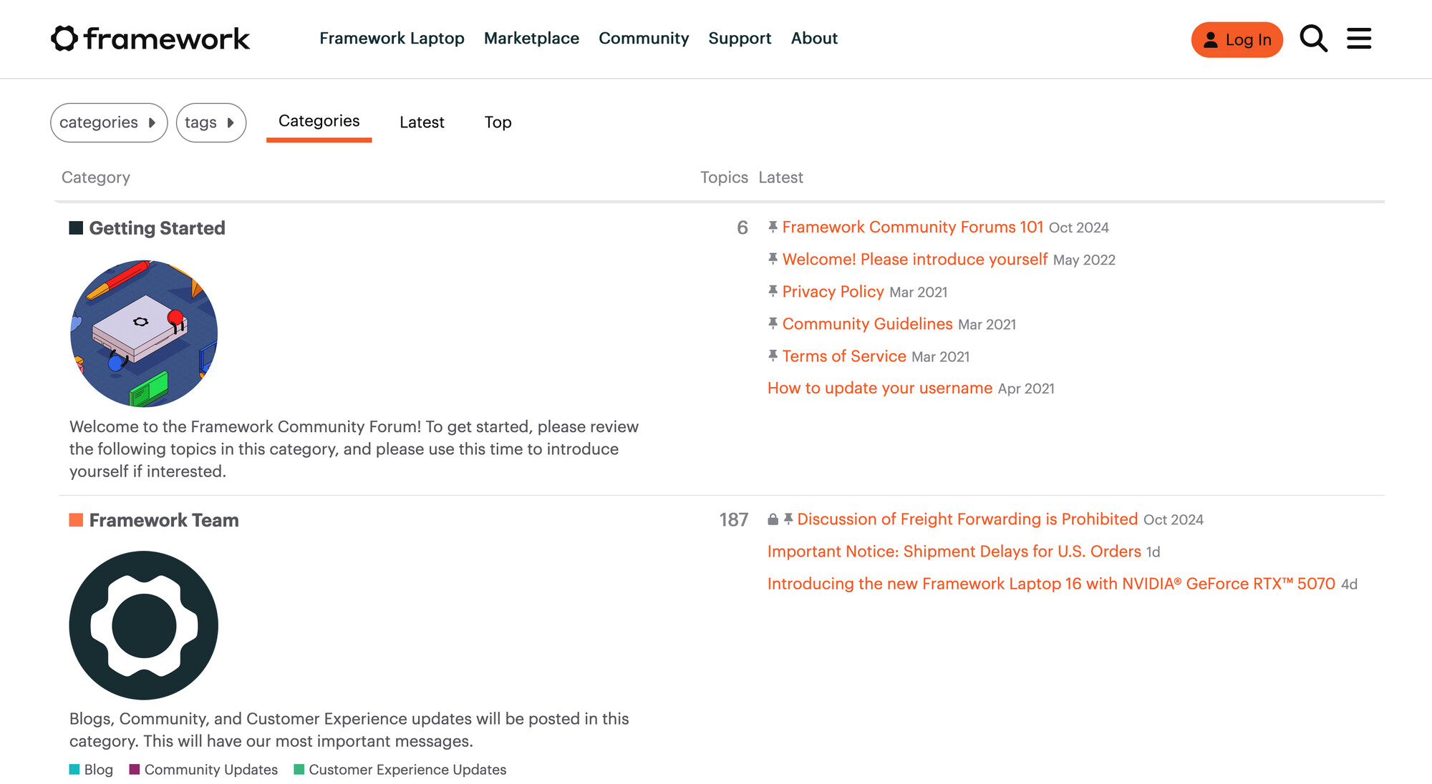Switch to the Top tab
This screenshot has height=784, width=1432.
498,122
